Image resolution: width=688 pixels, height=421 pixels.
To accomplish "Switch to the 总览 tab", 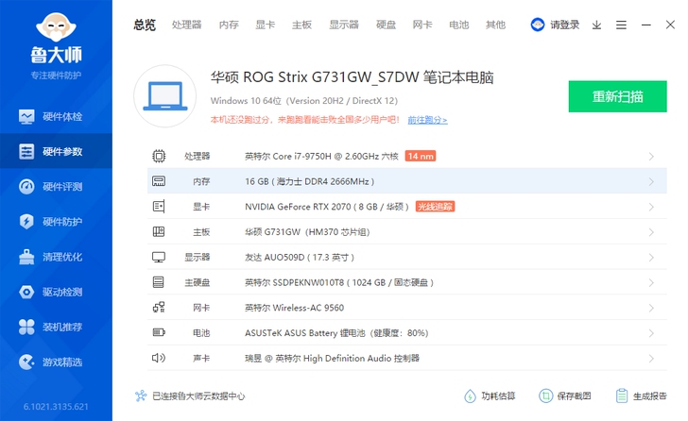I will tap(145, 25).
